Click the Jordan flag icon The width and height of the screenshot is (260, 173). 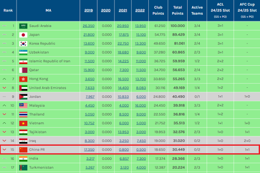[x=23, y=97]
